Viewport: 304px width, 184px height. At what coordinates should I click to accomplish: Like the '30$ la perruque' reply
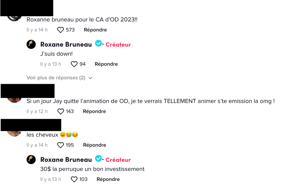pyautogui.click(x=74, y=179)
